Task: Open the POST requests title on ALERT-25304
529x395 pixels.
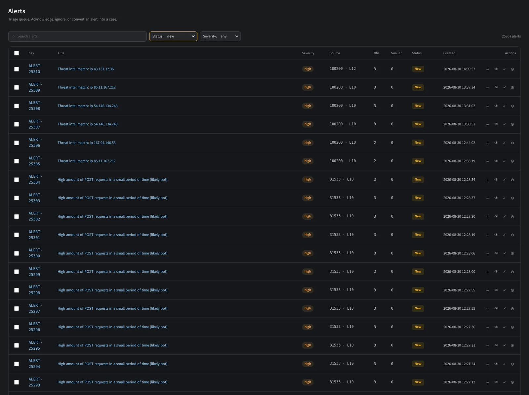Action: (x=113, y=180)
